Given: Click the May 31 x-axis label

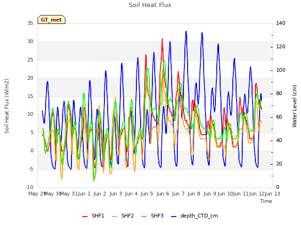Looking at the screenshot, I should tap(69, 194).
